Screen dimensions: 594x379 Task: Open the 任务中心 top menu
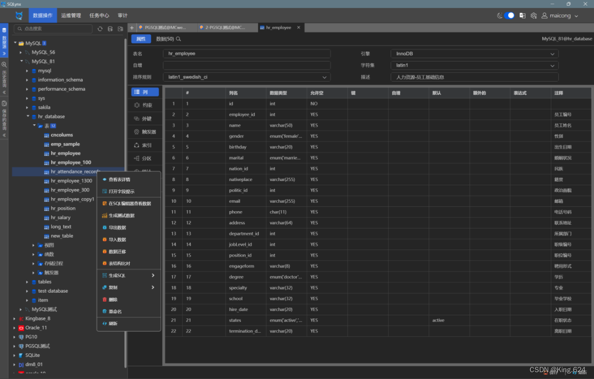(x=99, y=15)
